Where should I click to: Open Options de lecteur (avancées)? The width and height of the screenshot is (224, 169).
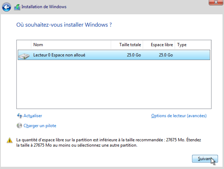click(x=179, y=116)
